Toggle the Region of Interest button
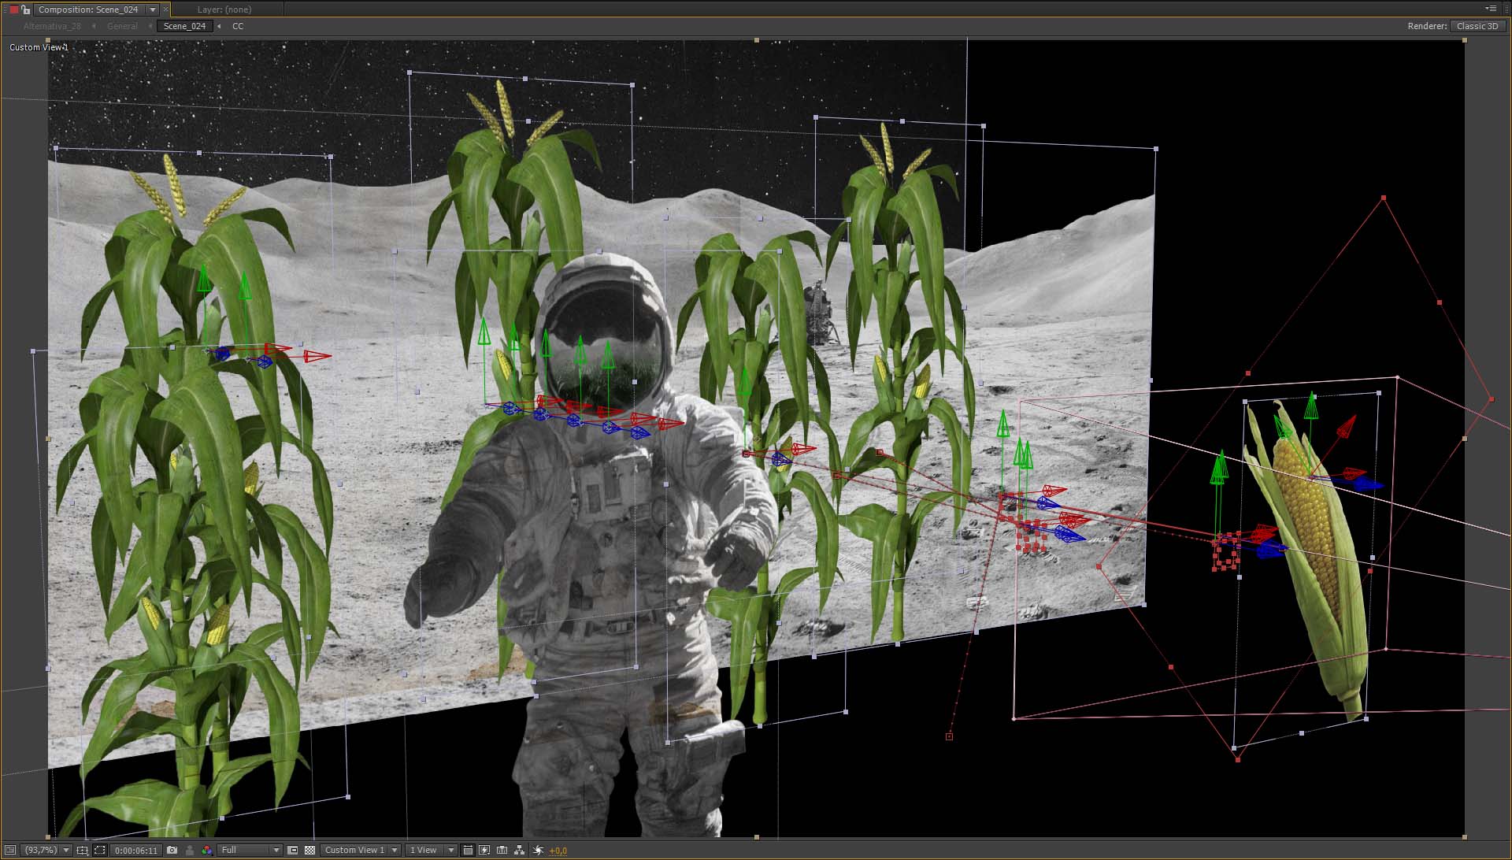Image resolution: width=1512 pixels, height=860 pixels. click(x=293, y=850)
